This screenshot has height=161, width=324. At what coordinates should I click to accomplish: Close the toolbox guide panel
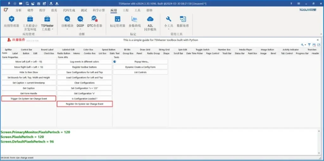318,40
